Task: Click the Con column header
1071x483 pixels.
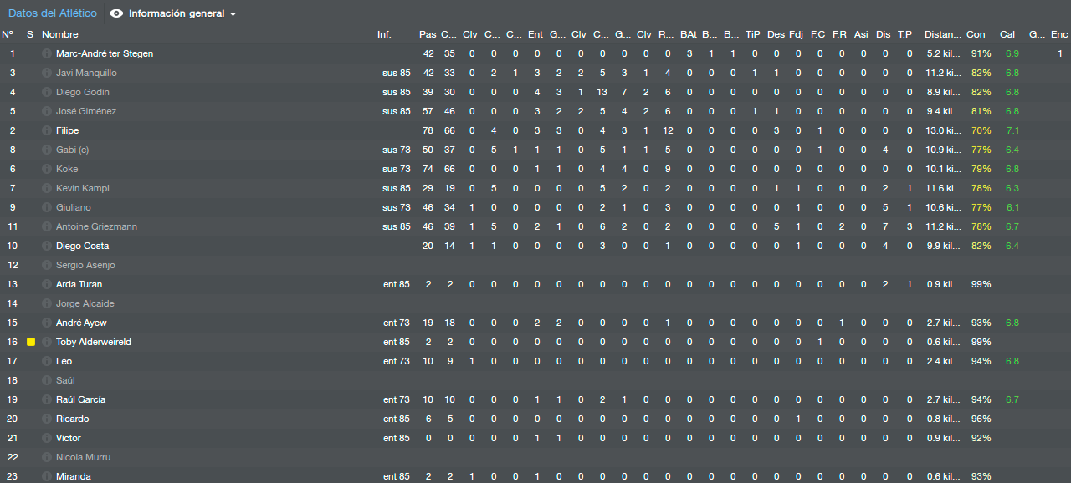Action: tap(976, 34)
